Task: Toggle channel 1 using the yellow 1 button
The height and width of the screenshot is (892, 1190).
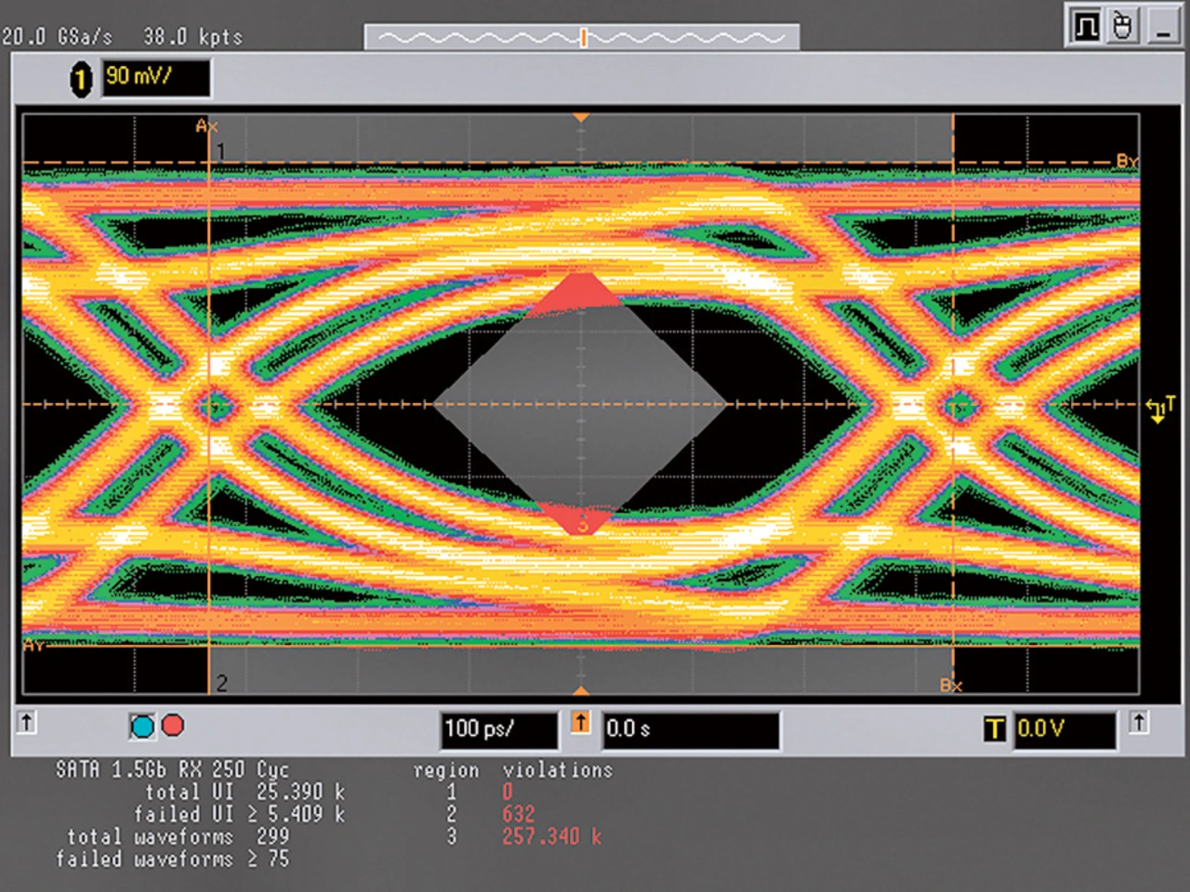Action: tap(81, 79)
